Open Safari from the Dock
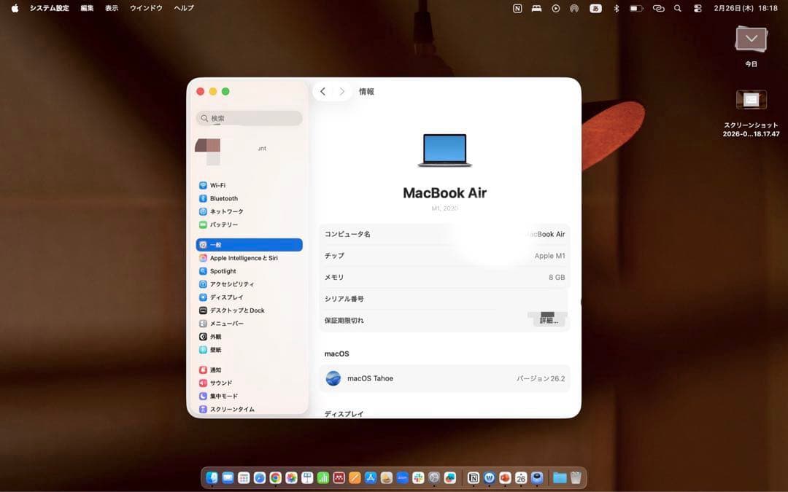788x492 pixels. [x=260, y=477]
